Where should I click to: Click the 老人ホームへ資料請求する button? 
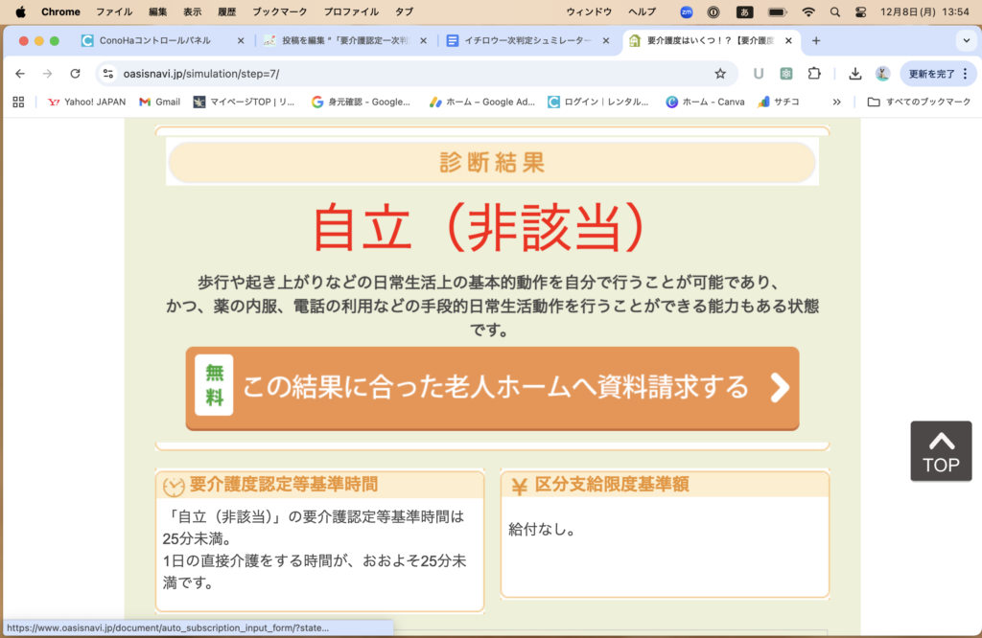tap(492, 388)
